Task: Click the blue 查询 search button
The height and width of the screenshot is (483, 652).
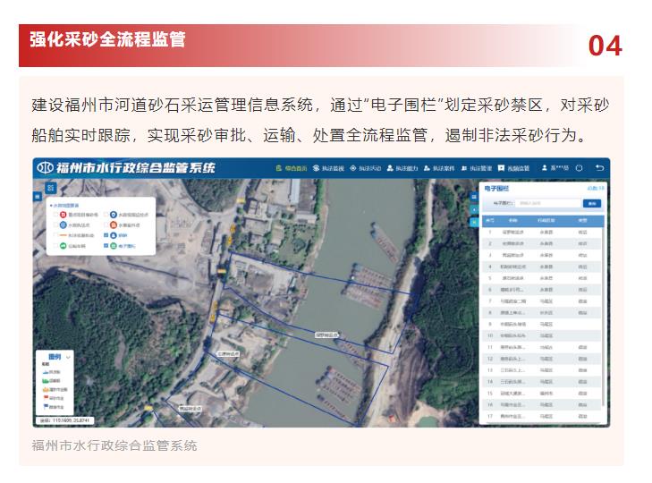Action: [591, 204]
